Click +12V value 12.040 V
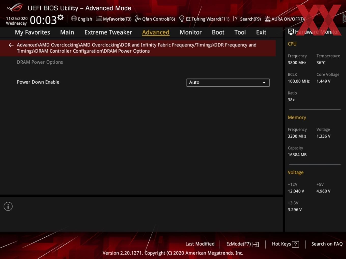The height and width of the screenshot is (259, 346). (x=296, y=191)
